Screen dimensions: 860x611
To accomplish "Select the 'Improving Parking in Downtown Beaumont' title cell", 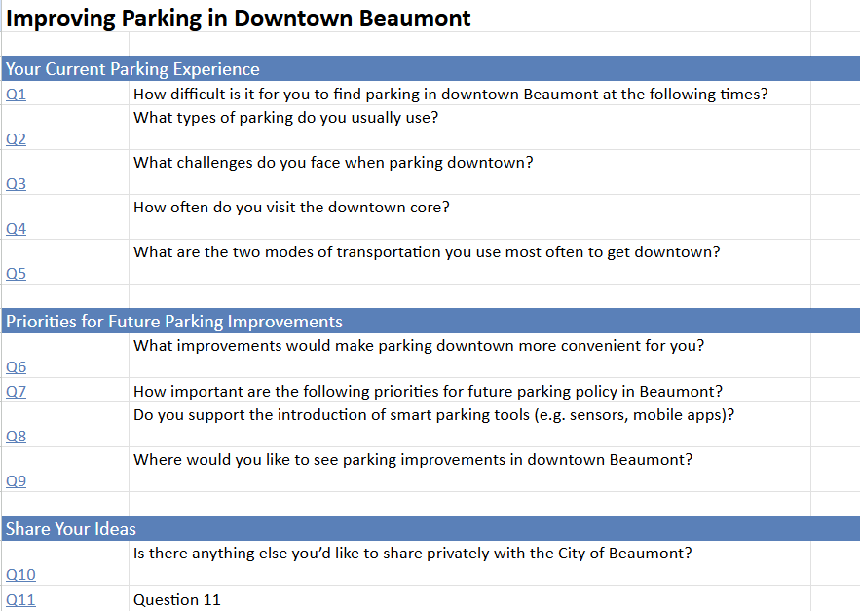I will 239,18.
